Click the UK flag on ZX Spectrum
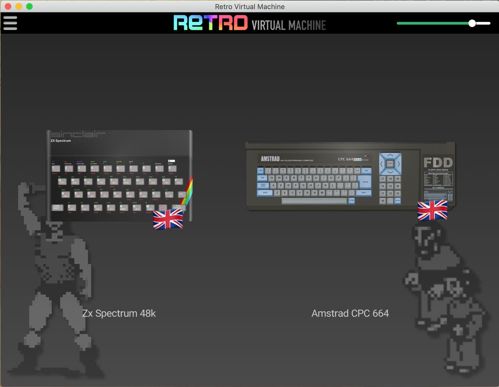The height and width of the screenshot is (387, 499). tap(168, 219)
